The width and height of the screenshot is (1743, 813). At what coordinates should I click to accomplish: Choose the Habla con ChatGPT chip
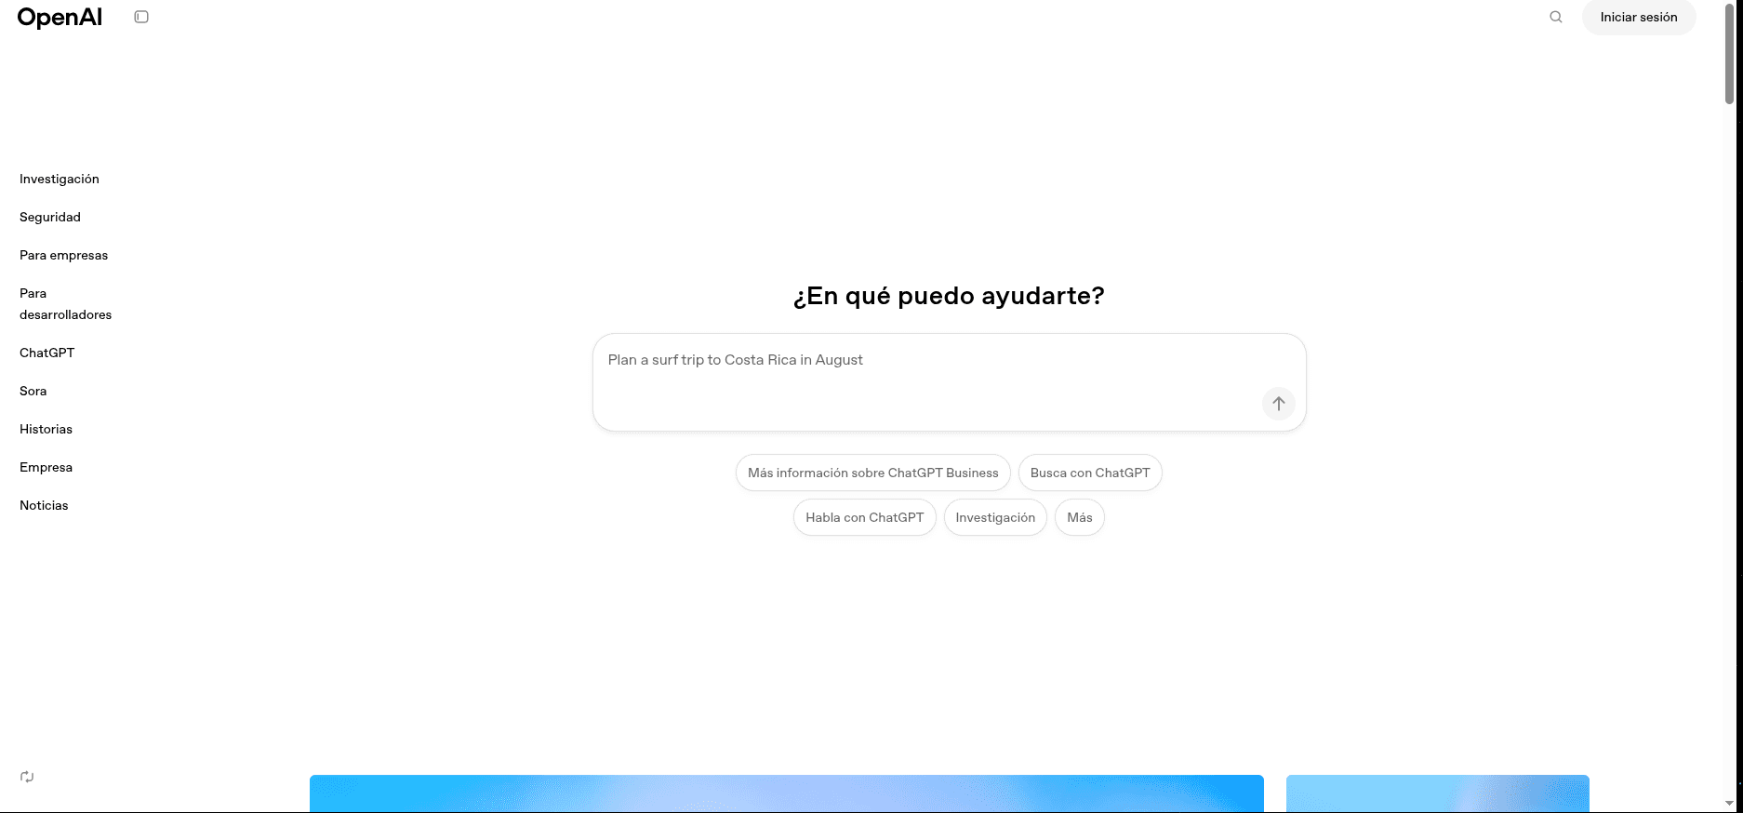(864, 517)
